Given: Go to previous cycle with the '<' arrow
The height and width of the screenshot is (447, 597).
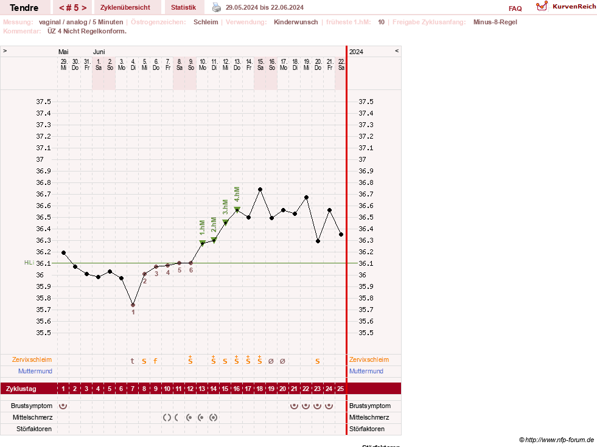Looking at the screenshot, I should coord(61,8).
